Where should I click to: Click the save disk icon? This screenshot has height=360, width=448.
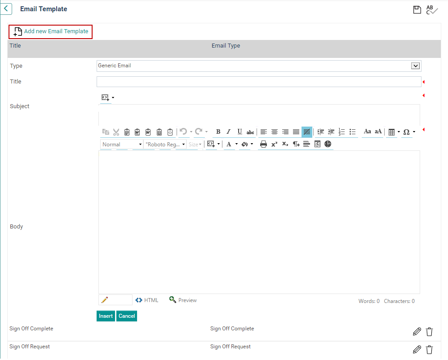[417, 10]
